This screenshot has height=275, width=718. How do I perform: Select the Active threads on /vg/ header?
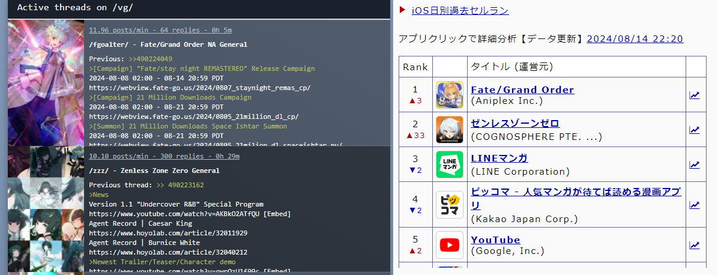point(75,8)
